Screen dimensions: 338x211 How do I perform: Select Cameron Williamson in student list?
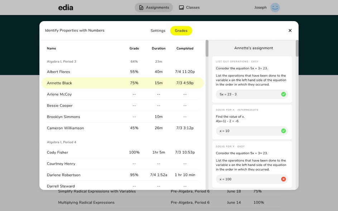(x=65, y=128)
